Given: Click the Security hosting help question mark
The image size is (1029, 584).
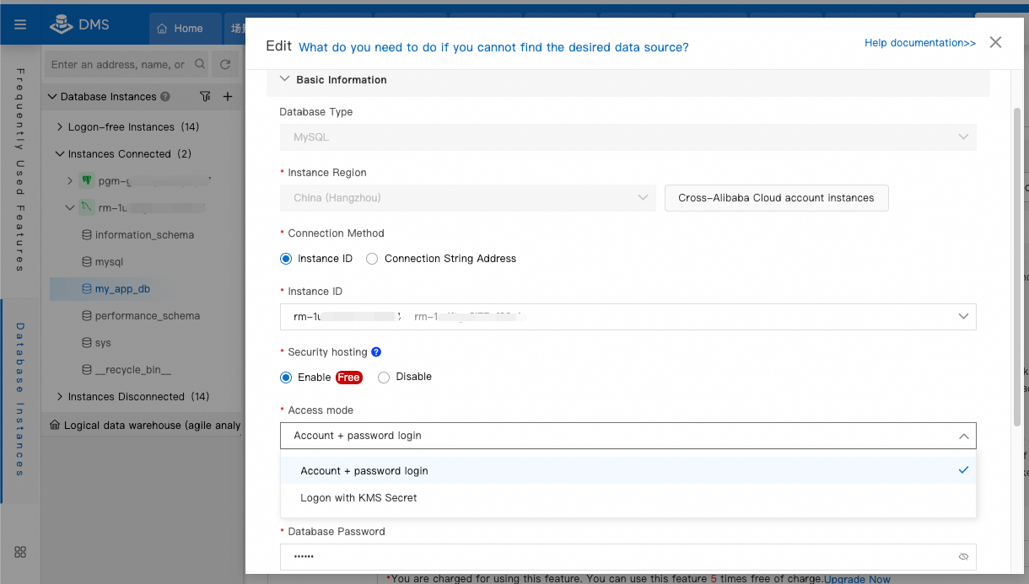Looking at the screenshot, I should tap(376, 352).
